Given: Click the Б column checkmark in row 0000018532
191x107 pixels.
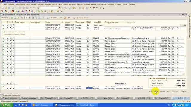Looking at the screenshot, I should [x=10, y=41].
